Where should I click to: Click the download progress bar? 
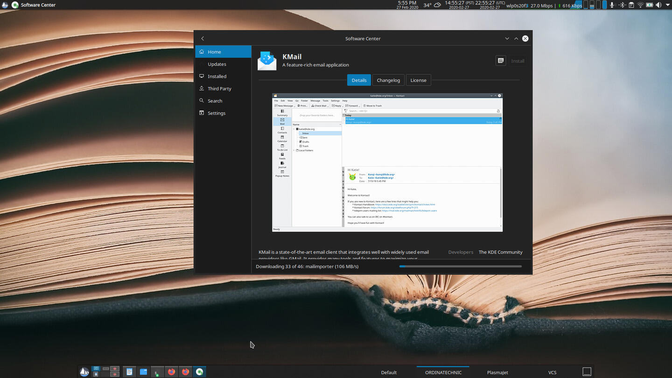(x=461, y=266)
